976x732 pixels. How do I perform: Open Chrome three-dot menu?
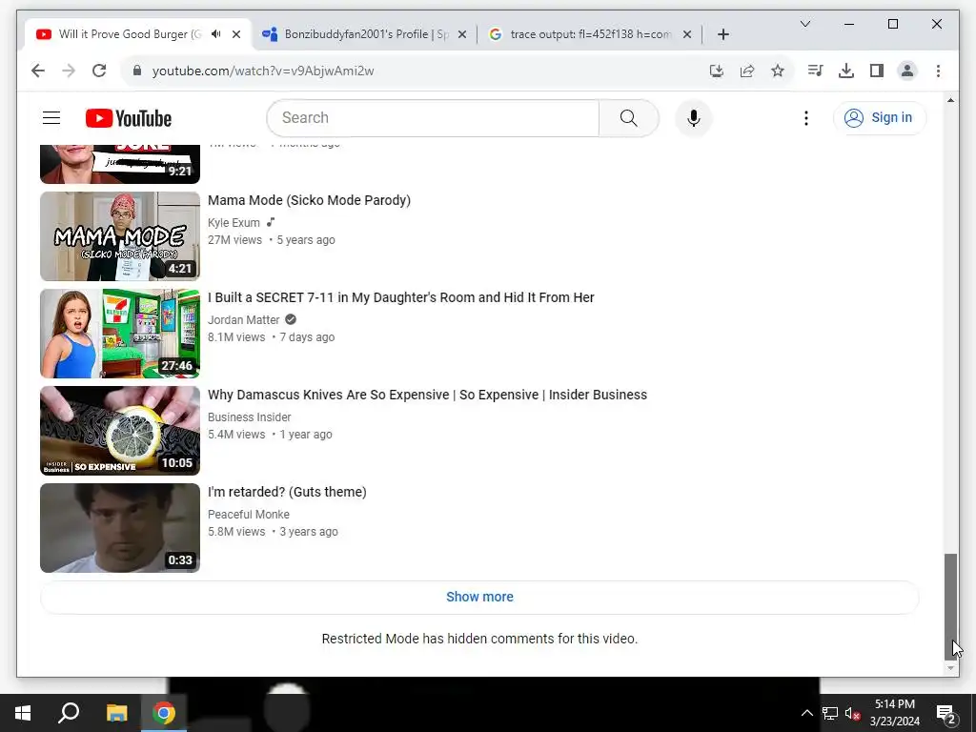(938, 71)
